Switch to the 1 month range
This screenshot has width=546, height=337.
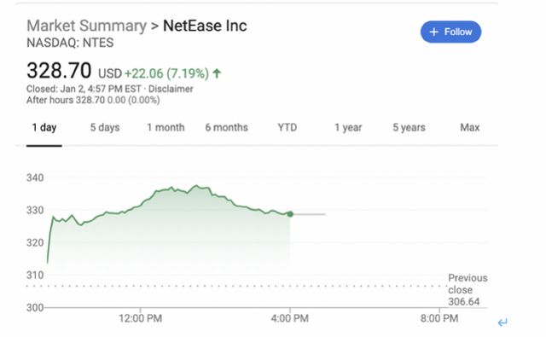pos(166,127)
